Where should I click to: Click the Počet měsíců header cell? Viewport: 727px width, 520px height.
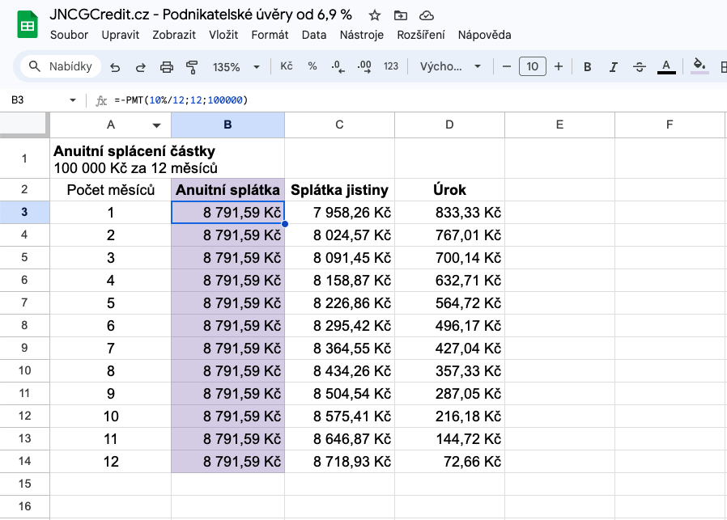click(x=110, y=190)
